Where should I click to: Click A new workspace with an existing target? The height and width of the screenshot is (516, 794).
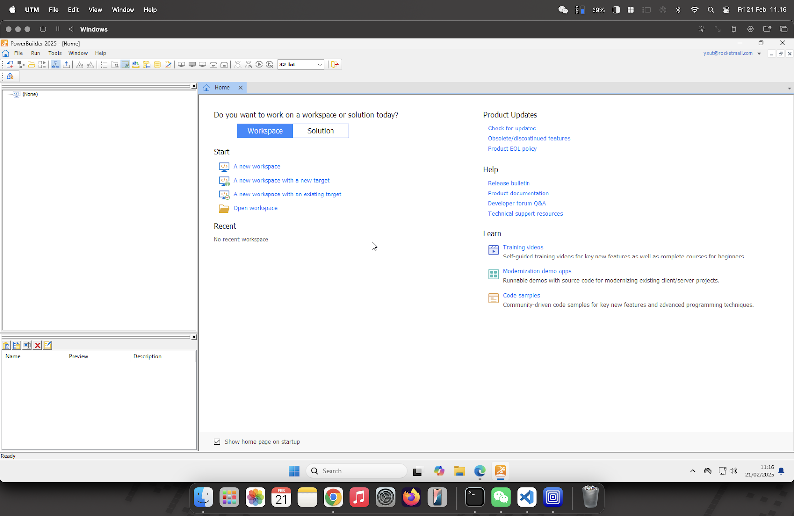coord(287,194)
